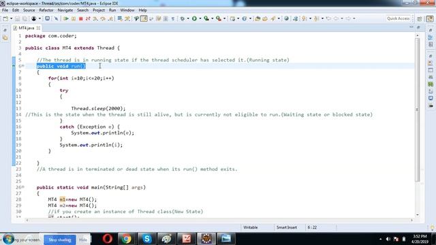Image resolution: width=436 pixels, height=245 pixels.
Task: Click the Step Over icon
Action: click(x=103, y=18)
